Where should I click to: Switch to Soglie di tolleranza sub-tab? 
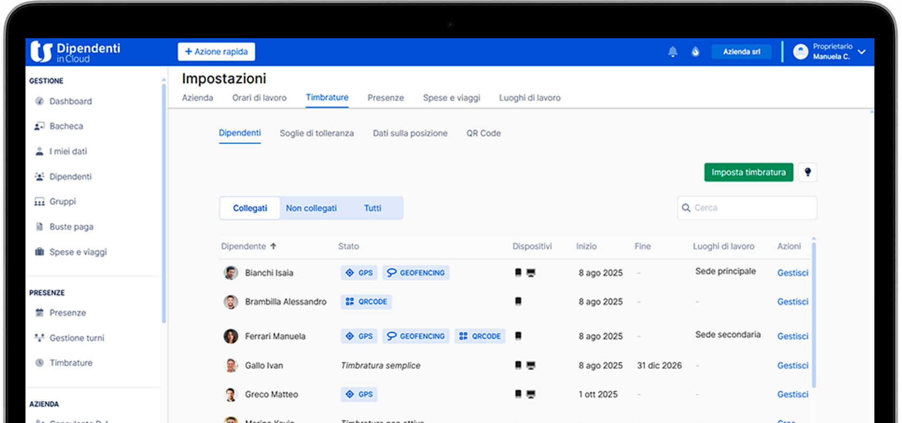click(x=317, y=133)
